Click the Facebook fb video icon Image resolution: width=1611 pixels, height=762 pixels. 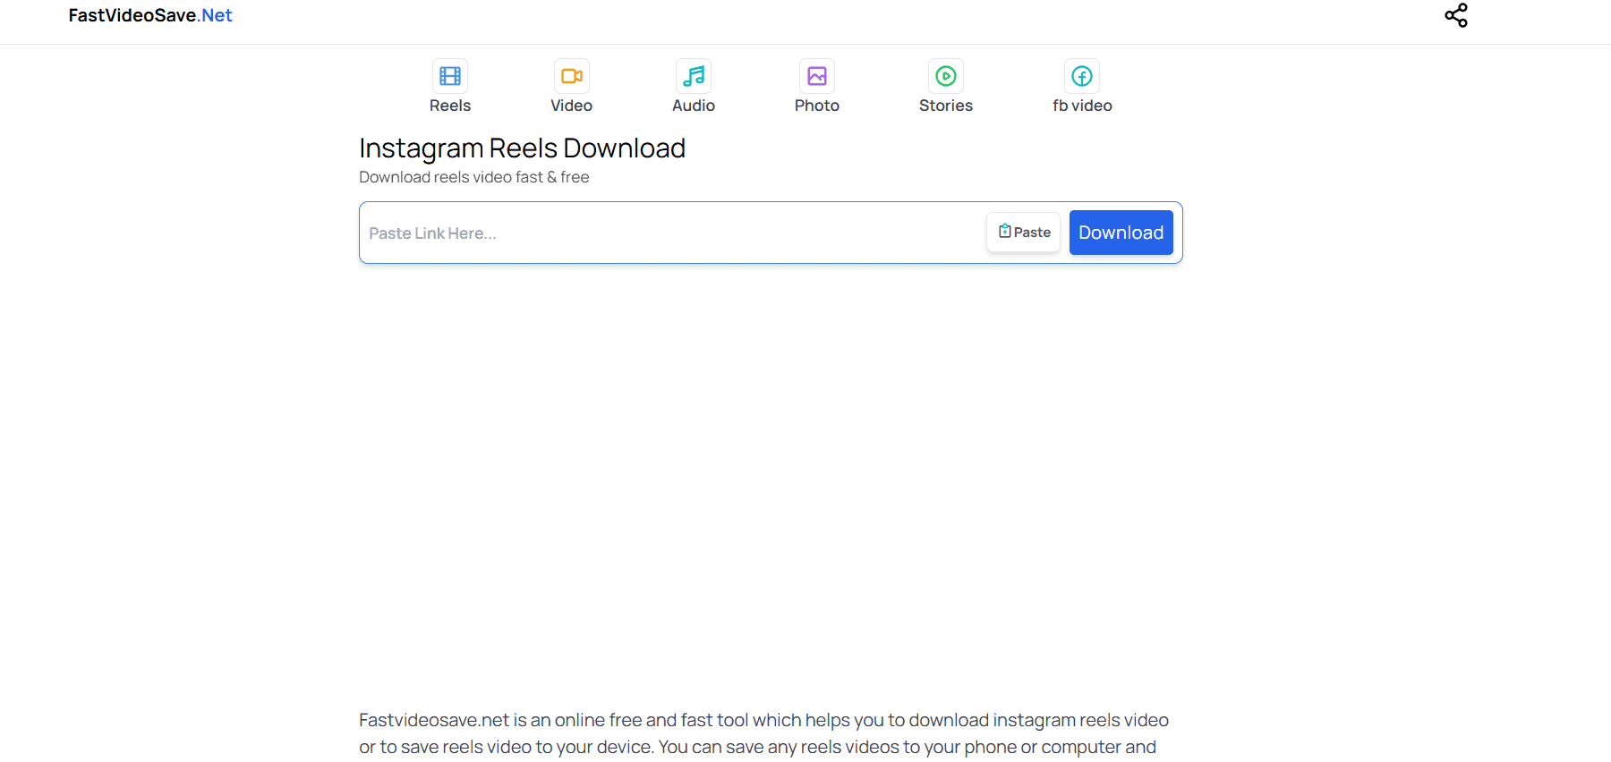tap(1082, 76)
